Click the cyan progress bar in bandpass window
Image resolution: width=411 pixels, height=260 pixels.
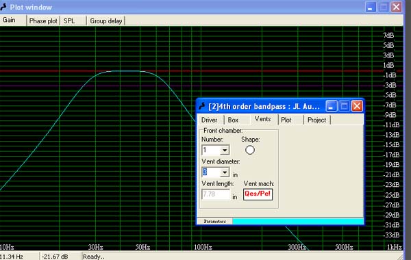298,222
